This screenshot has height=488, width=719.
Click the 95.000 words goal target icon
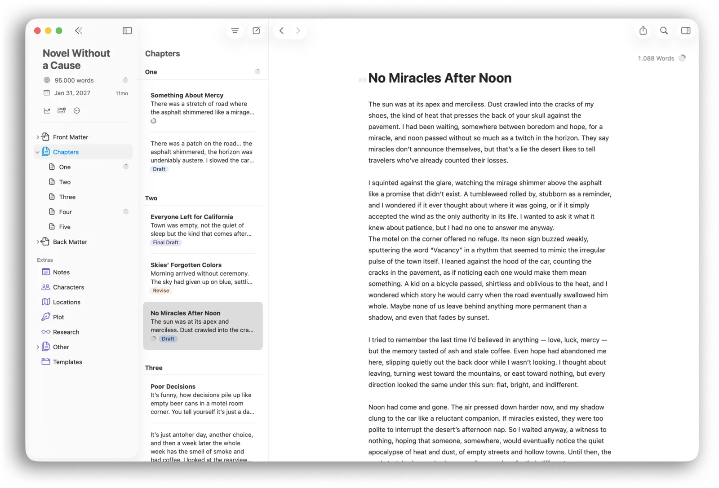[47, 80]
